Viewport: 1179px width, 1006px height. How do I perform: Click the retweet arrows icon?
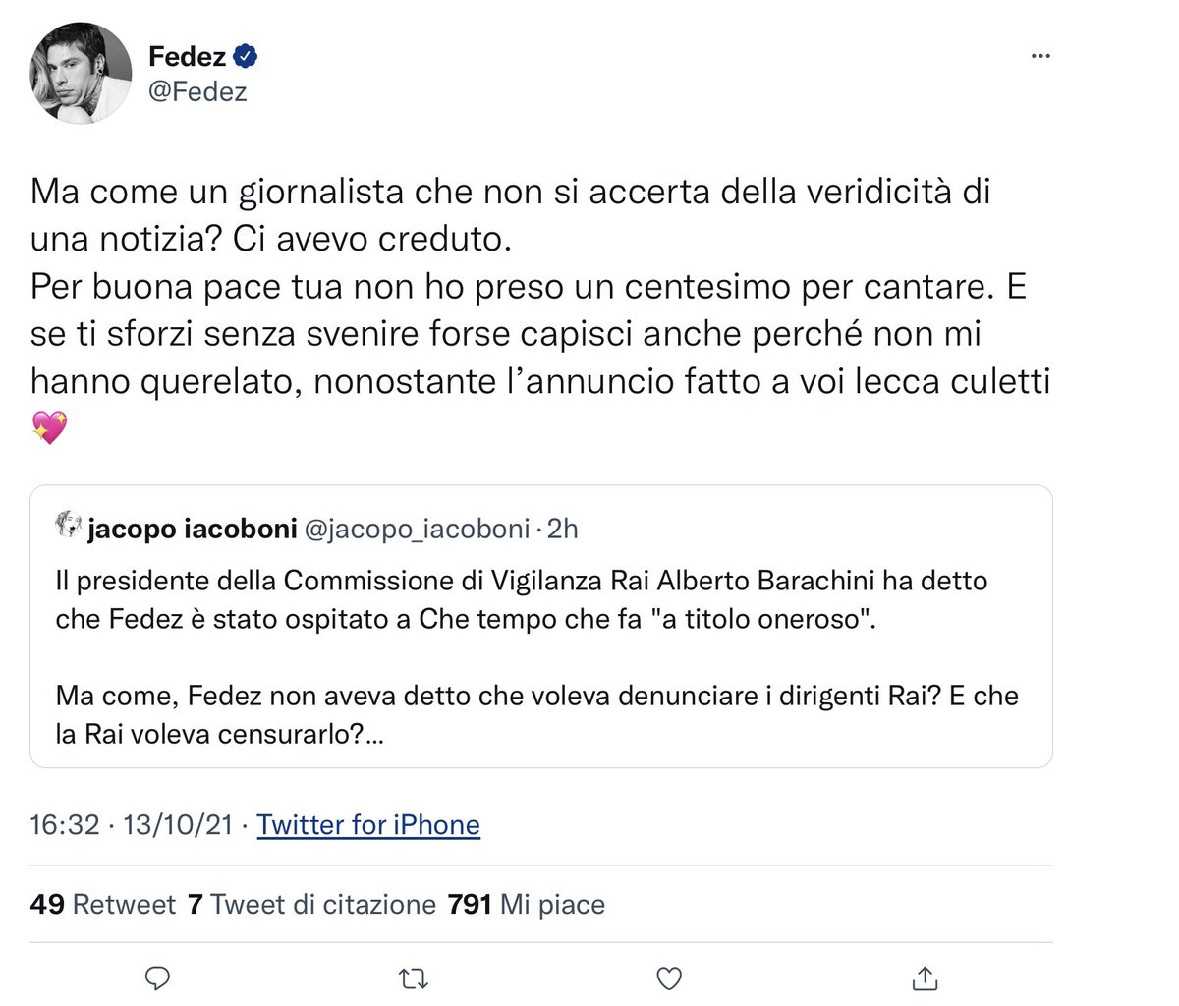[413, 978]
